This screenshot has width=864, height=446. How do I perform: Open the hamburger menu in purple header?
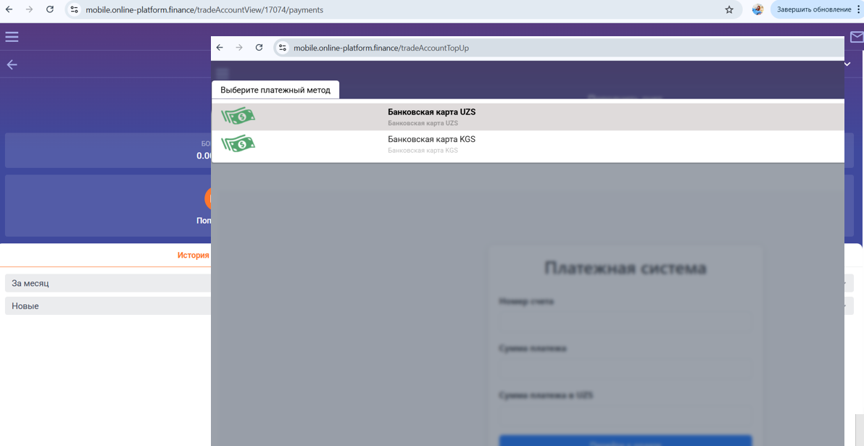point(12,37)
